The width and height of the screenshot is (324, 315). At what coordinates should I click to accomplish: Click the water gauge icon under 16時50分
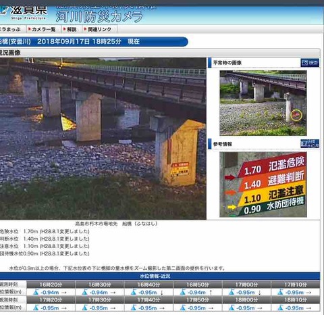coord(182,292)
